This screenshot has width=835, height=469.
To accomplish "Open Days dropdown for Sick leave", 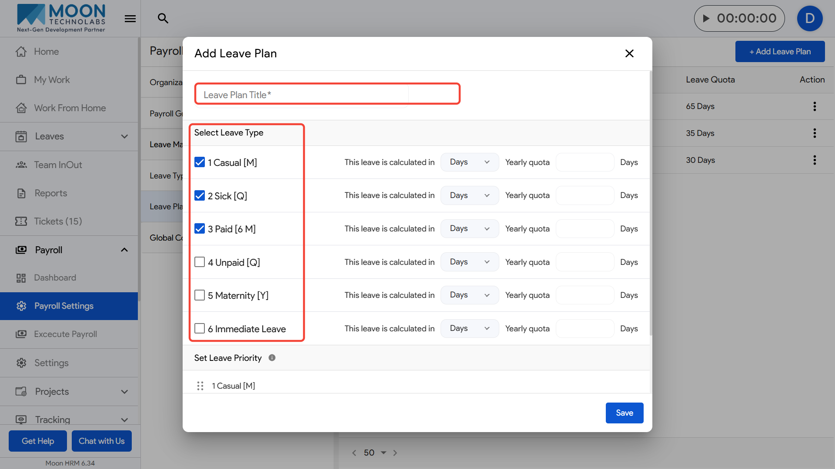I will tap(469, 195).
